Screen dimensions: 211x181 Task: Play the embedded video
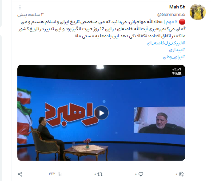pos(101,113)
